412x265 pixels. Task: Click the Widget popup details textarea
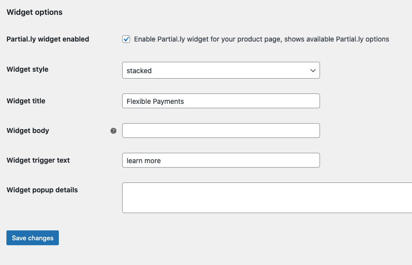point(267,198)
